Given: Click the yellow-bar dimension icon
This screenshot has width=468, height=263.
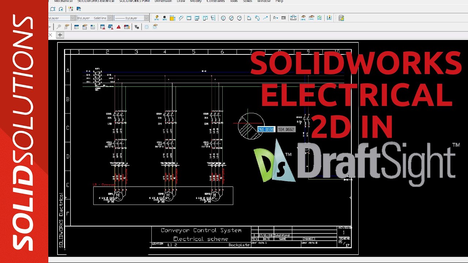Looking at the screenshot, I should [329, 18].
